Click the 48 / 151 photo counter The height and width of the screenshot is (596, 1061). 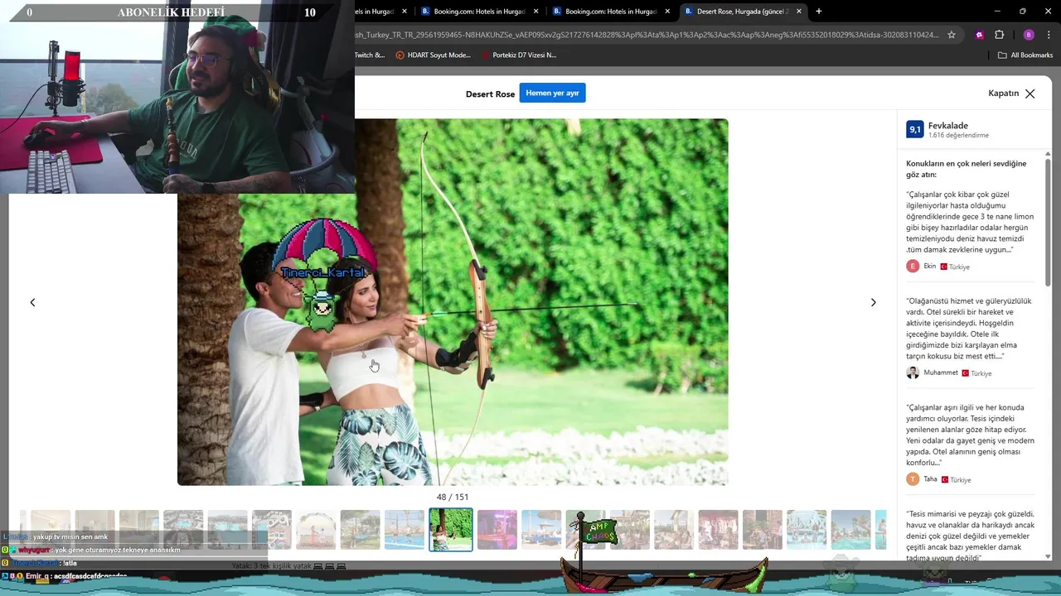pos(453,497)
